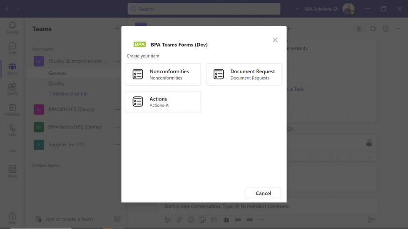Open more options for BPACRM365 (Demo)
This screenshot has width=408, height=229.
117,110
